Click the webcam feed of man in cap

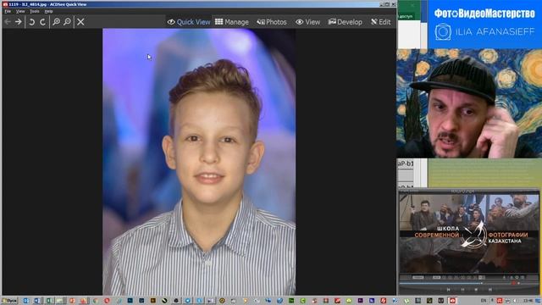coord(469,103)
